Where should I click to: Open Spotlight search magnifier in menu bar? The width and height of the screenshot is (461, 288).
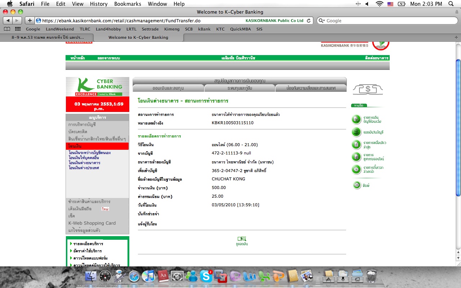point(451,4)
